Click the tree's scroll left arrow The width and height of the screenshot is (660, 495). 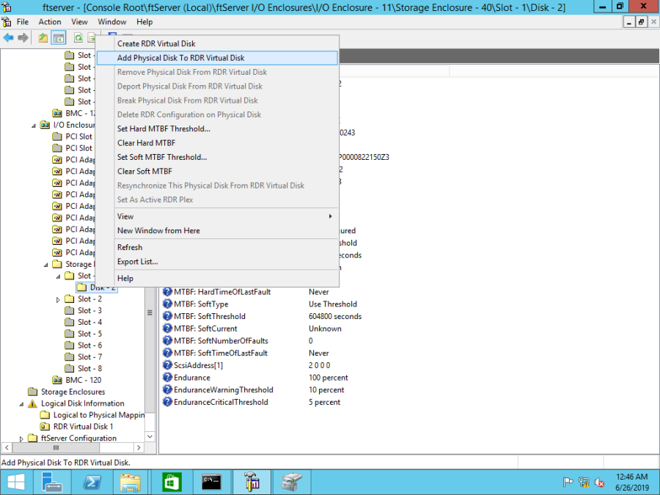[x=7, y=447]
